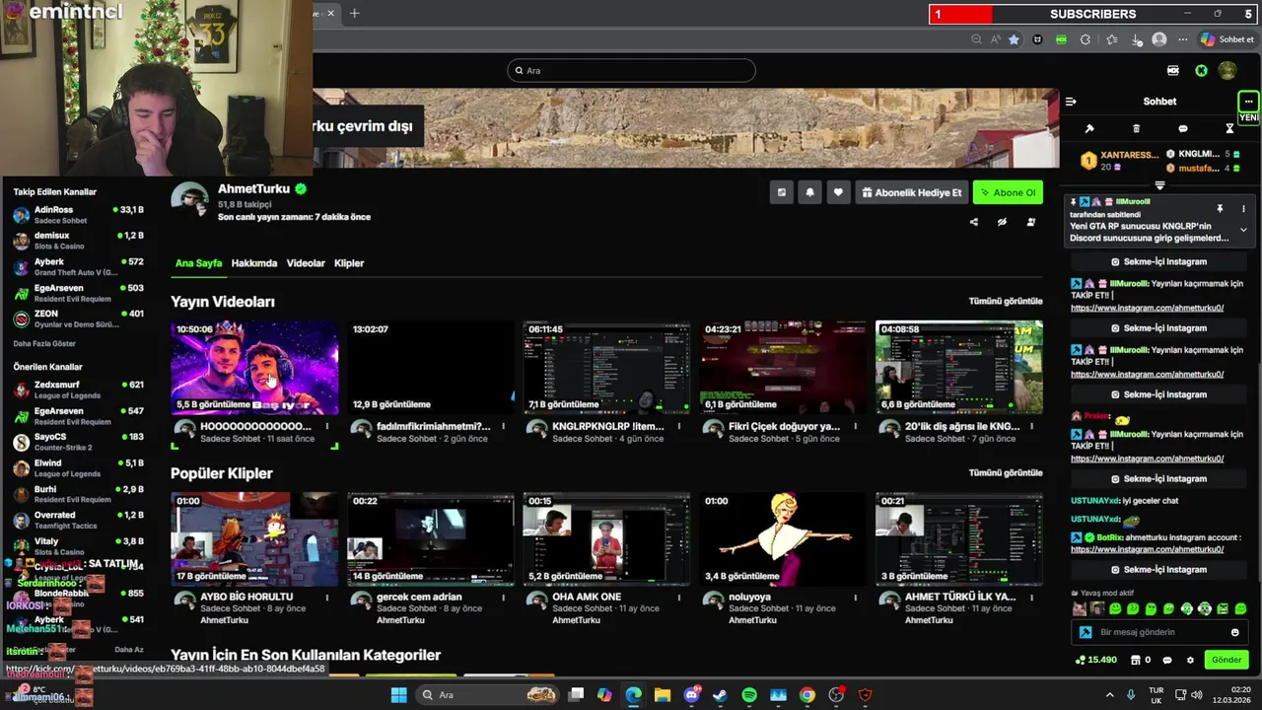The width and height of the screenshot is (1262, 710).
Task: Open the Zedxsmurf recommended channel
Action: point(79,389)
